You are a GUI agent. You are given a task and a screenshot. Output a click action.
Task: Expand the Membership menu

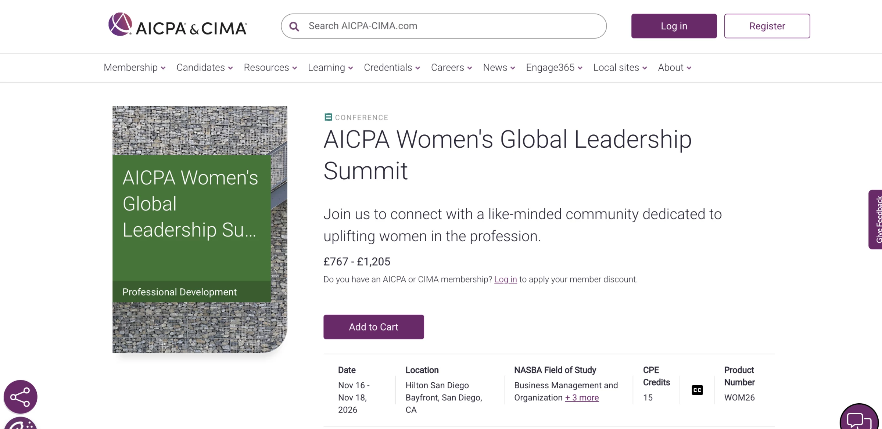click(x=135, y=68)
